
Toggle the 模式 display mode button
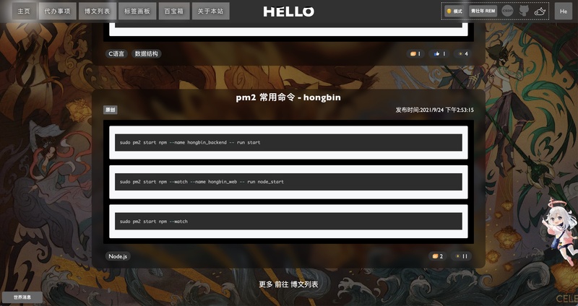[x=454, y=11]
